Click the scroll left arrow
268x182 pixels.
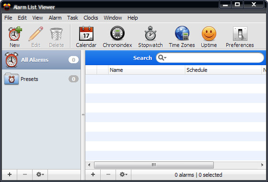tap(89, 165)
